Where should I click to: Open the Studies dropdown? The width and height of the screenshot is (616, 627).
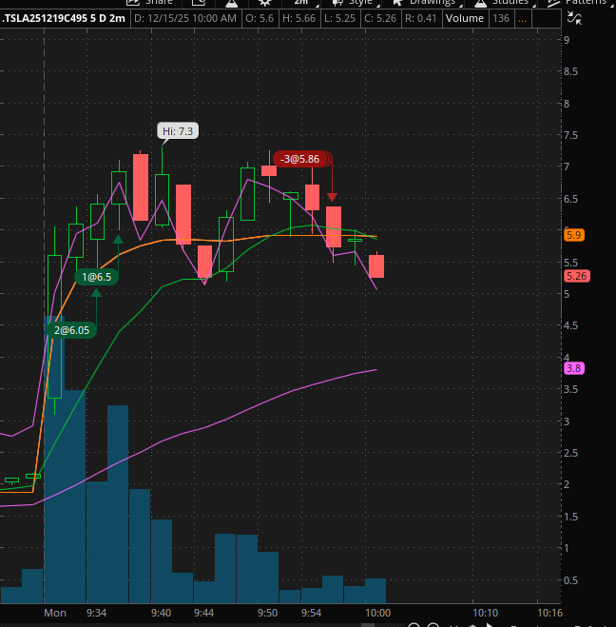coord(505,3)
